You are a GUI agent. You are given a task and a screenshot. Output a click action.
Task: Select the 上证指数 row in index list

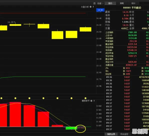(127, 32)
